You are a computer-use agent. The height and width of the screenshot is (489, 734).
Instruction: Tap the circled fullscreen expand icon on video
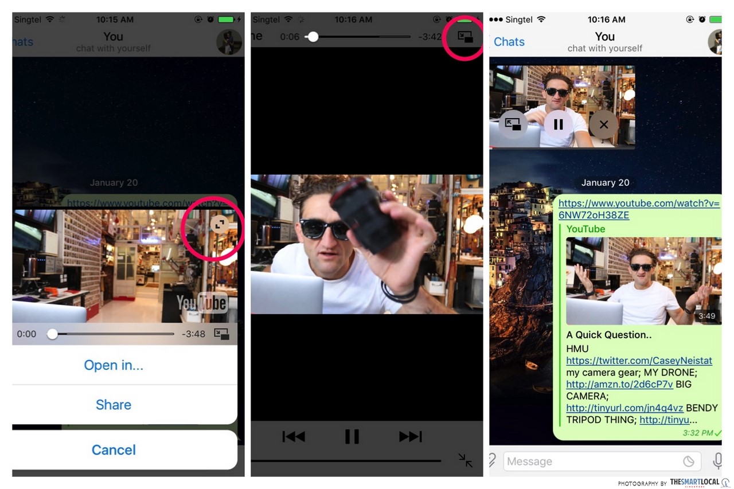218,225
